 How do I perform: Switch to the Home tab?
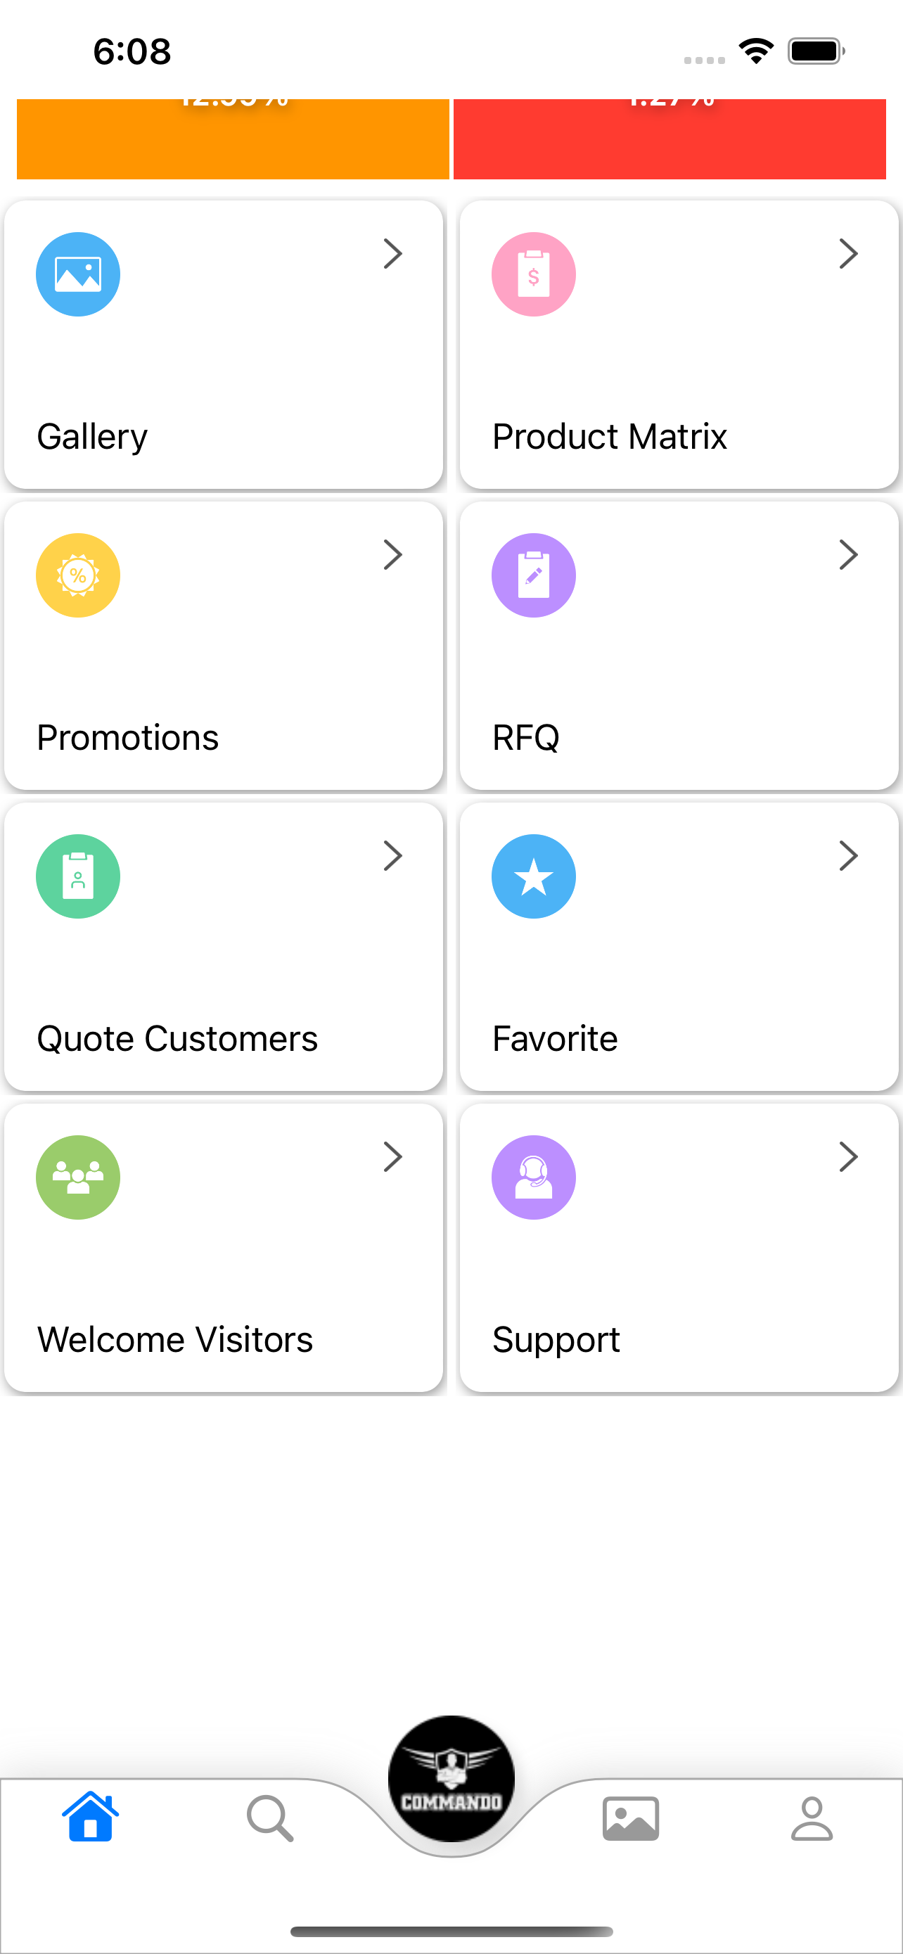click(x=90, y=1817)
